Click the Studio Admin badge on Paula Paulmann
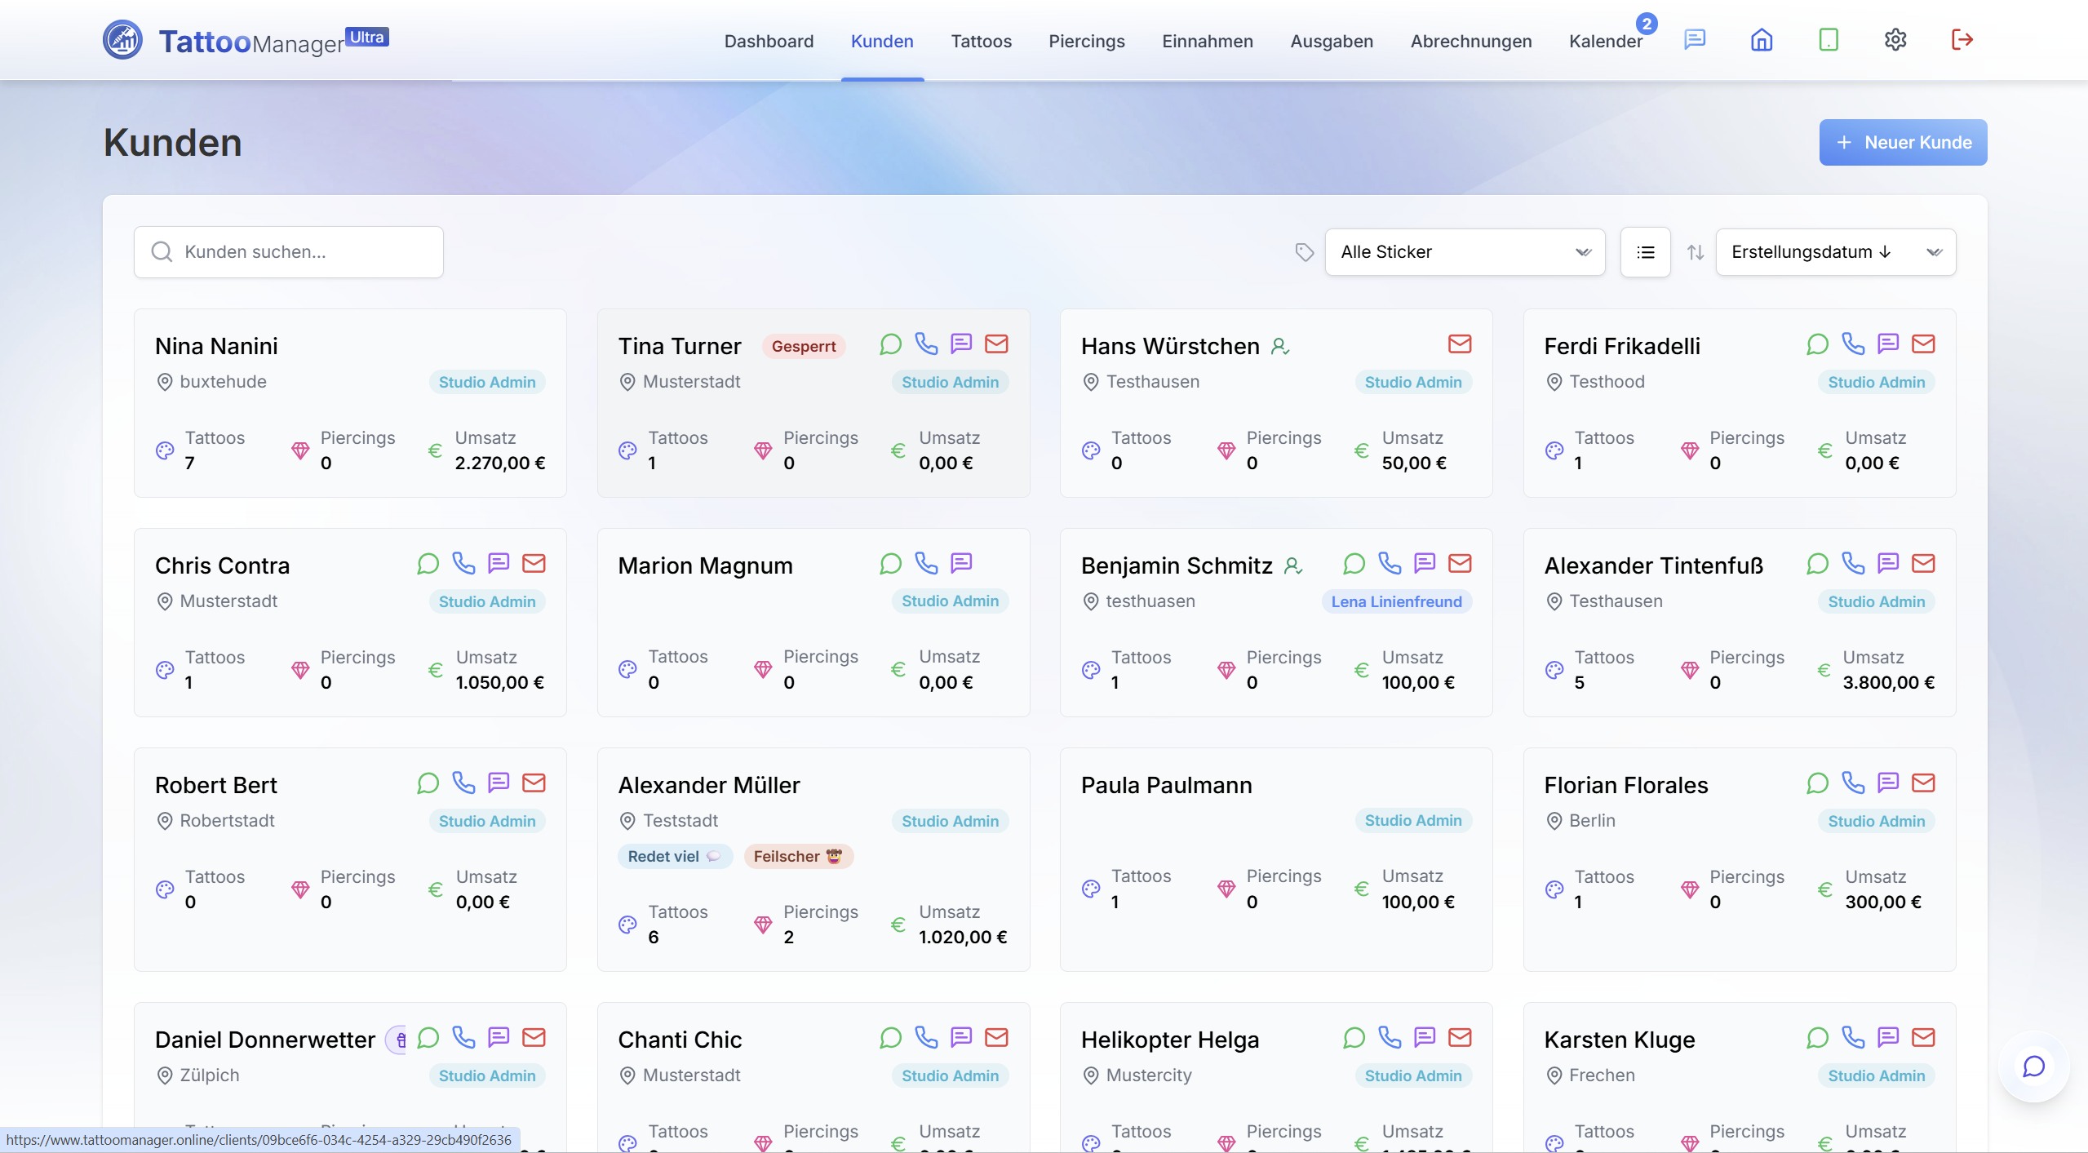Image resolution: width=2088 pixels, height=1153 pixels. pyautogui.click(x=1413, y=820)
